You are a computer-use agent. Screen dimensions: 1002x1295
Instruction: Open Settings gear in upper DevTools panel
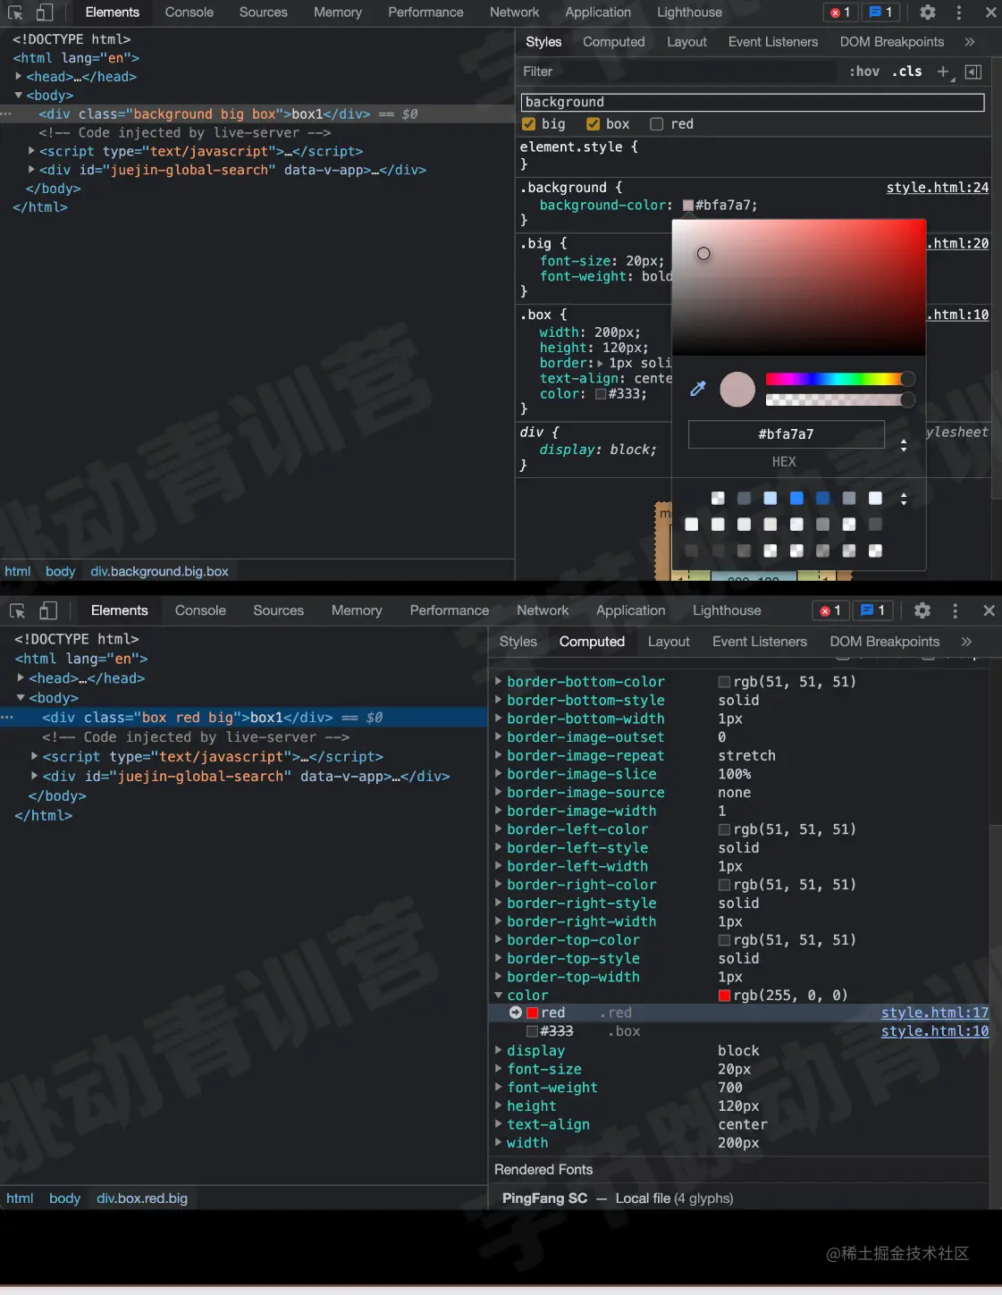click(x=928, y=13)
